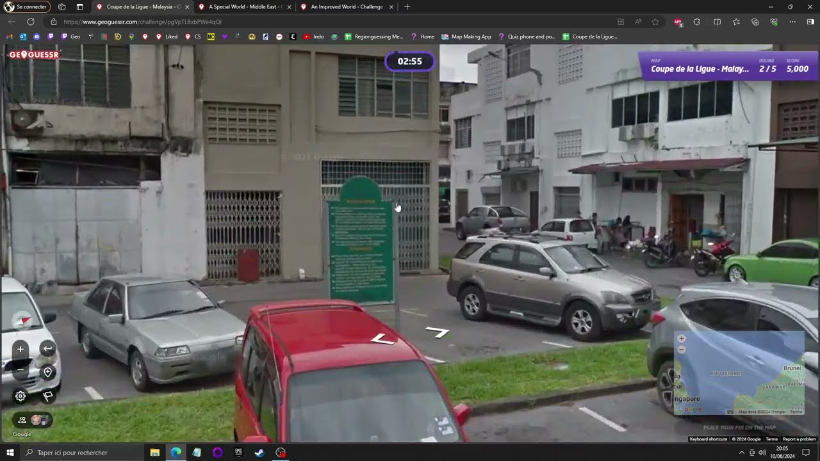The image size is (820, 461).
Task: Open a new browser tab
Action: 407,7
